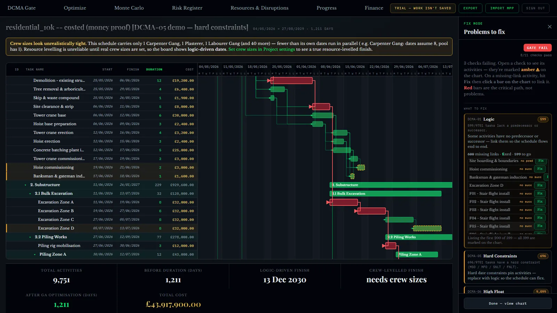This screenshot has width=557, height=313.
Task: Close the Fix Mode panel with X
Action: point(550,27)
